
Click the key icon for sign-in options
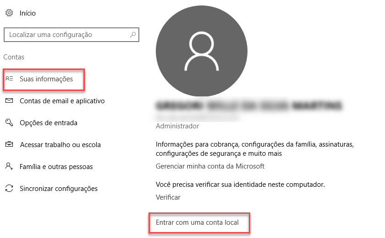(9, 122)
